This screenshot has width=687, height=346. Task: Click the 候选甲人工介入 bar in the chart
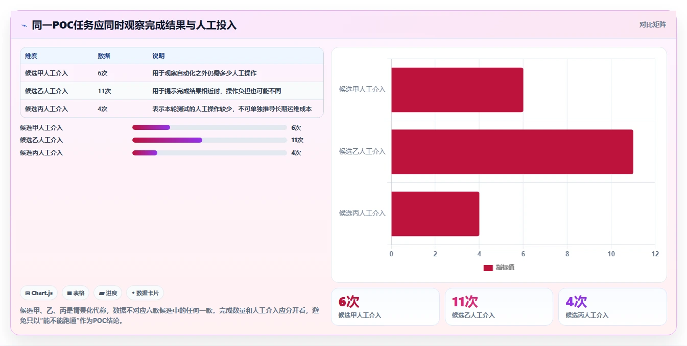457,90
